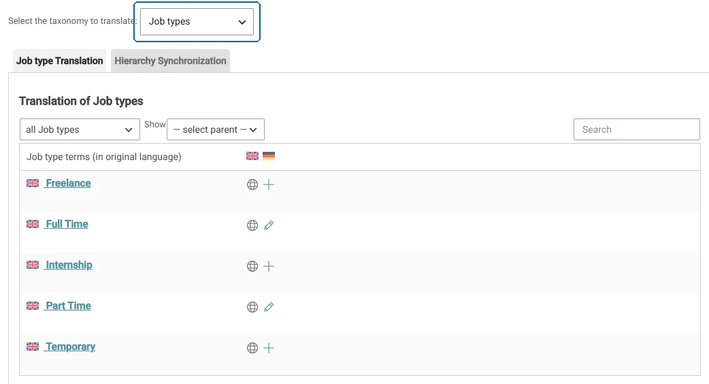
Task: Switch to Job type Translation tab
Action: [60, 61]
